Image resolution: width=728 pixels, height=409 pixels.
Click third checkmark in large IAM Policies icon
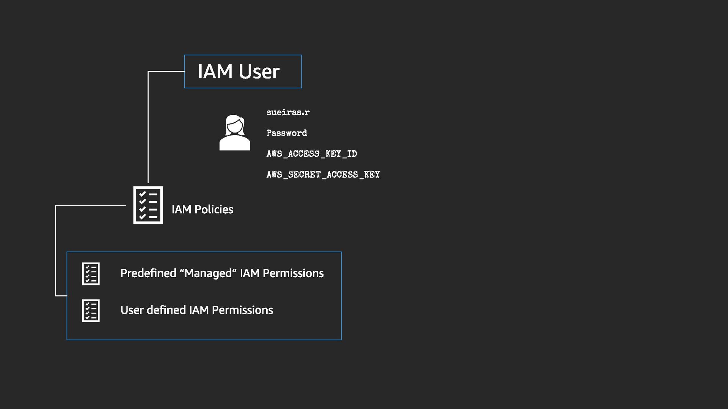tap(143, 209)
